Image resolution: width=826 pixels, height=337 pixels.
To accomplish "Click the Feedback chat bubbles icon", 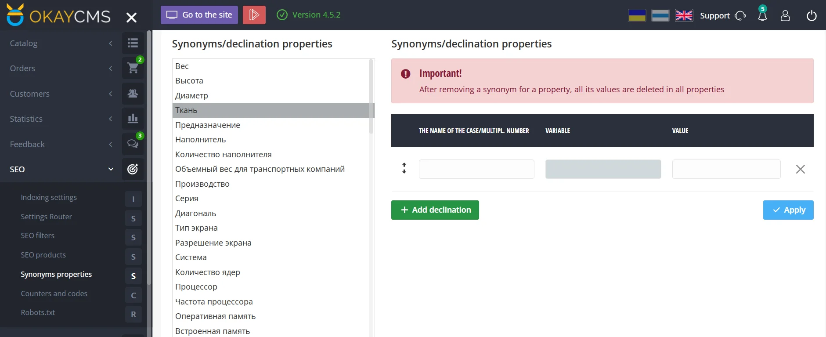I will (x=133, y=144).
